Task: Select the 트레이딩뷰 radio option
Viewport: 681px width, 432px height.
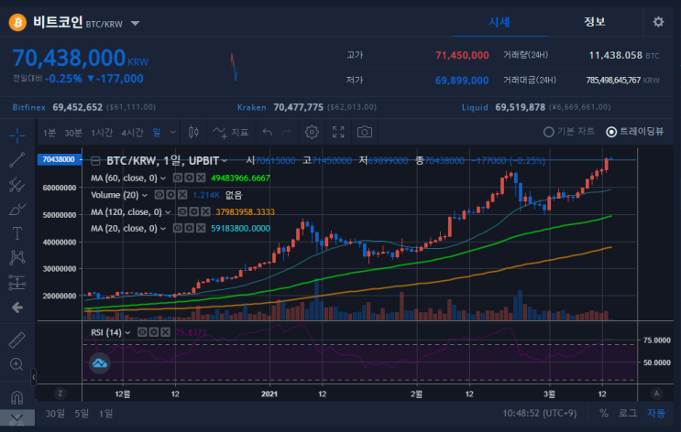Action: click(635, 132)
